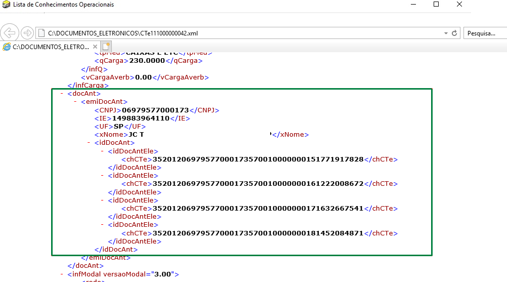Collapse idDocAntEle with chCTe ending 2084871
The width and height of the screenshot is (507, 282).
pyautogui.click(x=102, y=224)
